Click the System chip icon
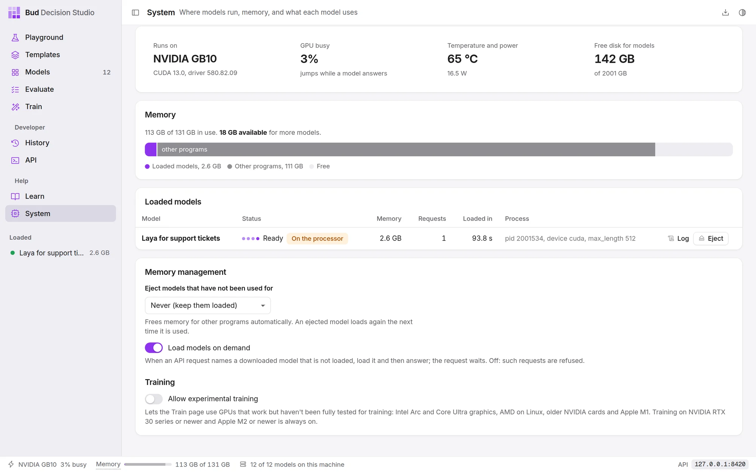This screenshot has height=472, width=756. pos(15,214)
